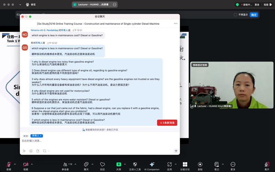This screenshot has height=172, width=275.
Task: Open reactions (回应) heart icon
Action: pyautogui.click(x=102, y=164)
